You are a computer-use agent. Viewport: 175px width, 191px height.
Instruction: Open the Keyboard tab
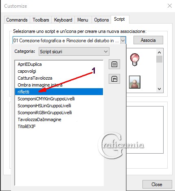click(x=63, y=20)
